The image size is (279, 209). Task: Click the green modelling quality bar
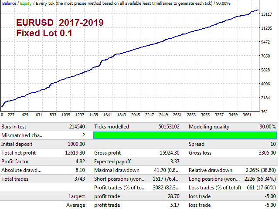(x=185, y=135)
